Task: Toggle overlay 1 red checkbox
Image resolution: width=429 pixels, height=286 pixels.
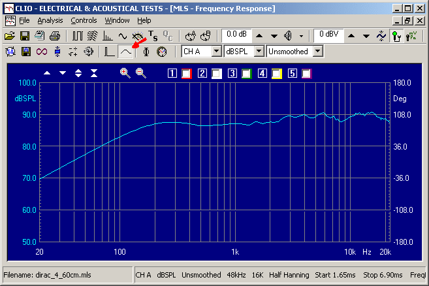Action: click(x=185, y=73)
